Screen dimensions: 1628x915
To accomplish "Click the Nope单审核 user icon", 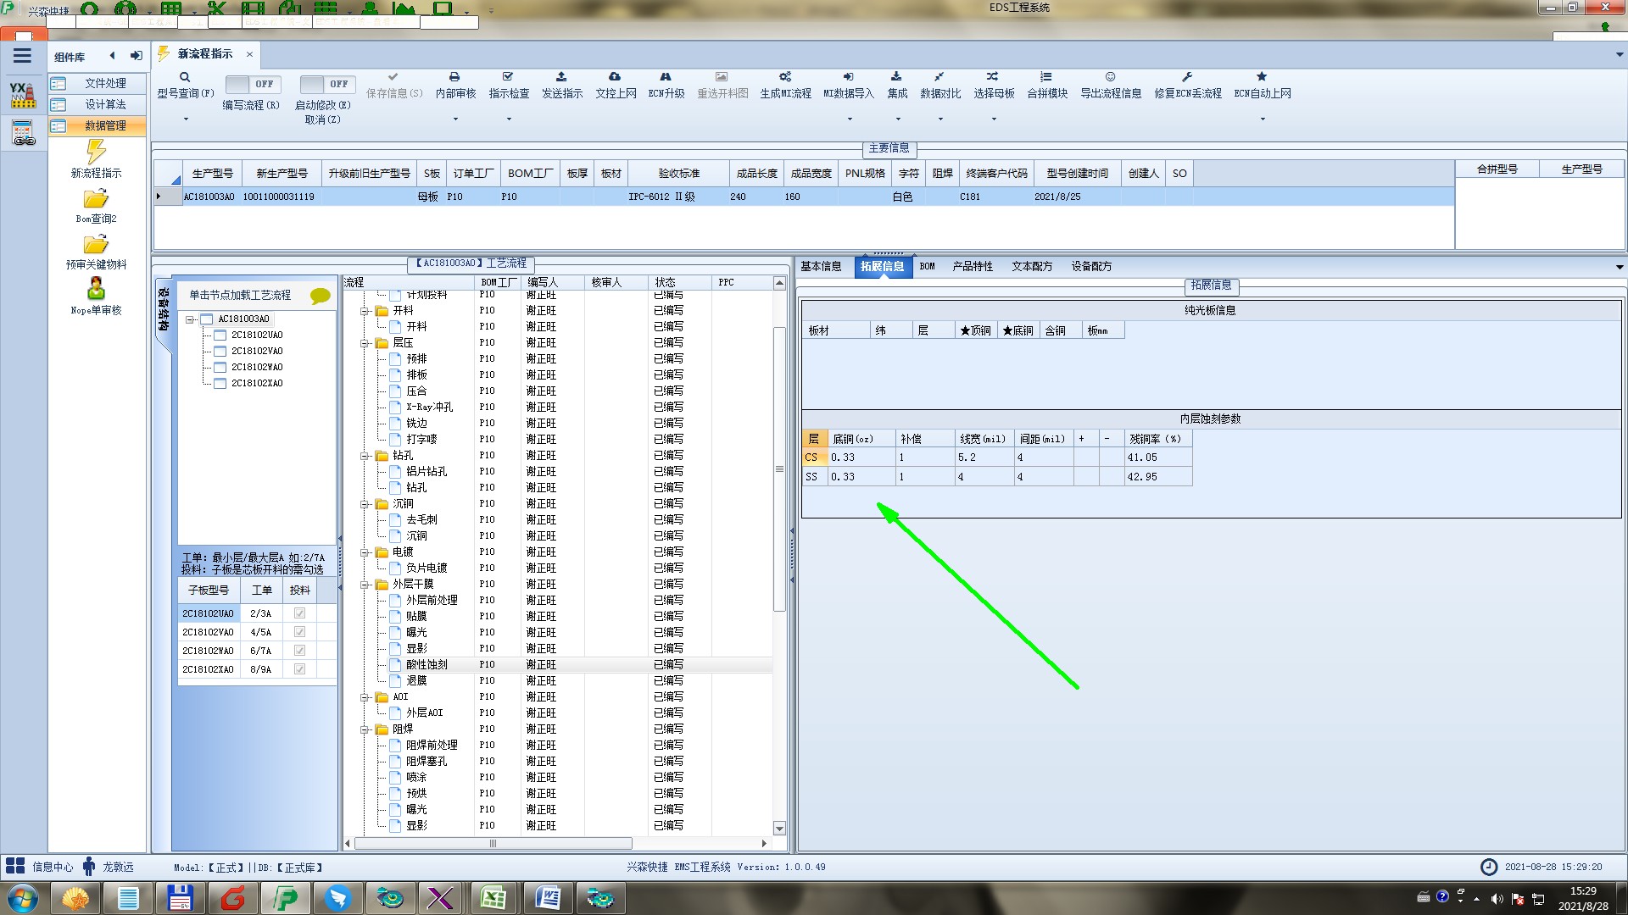I will point(96,290).
